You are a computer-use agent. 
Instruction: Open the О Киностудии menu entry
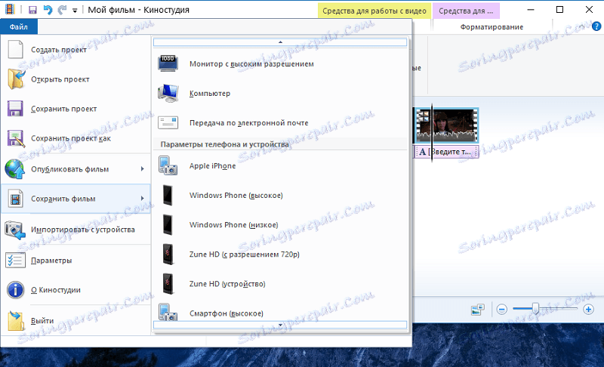(75, 290)
